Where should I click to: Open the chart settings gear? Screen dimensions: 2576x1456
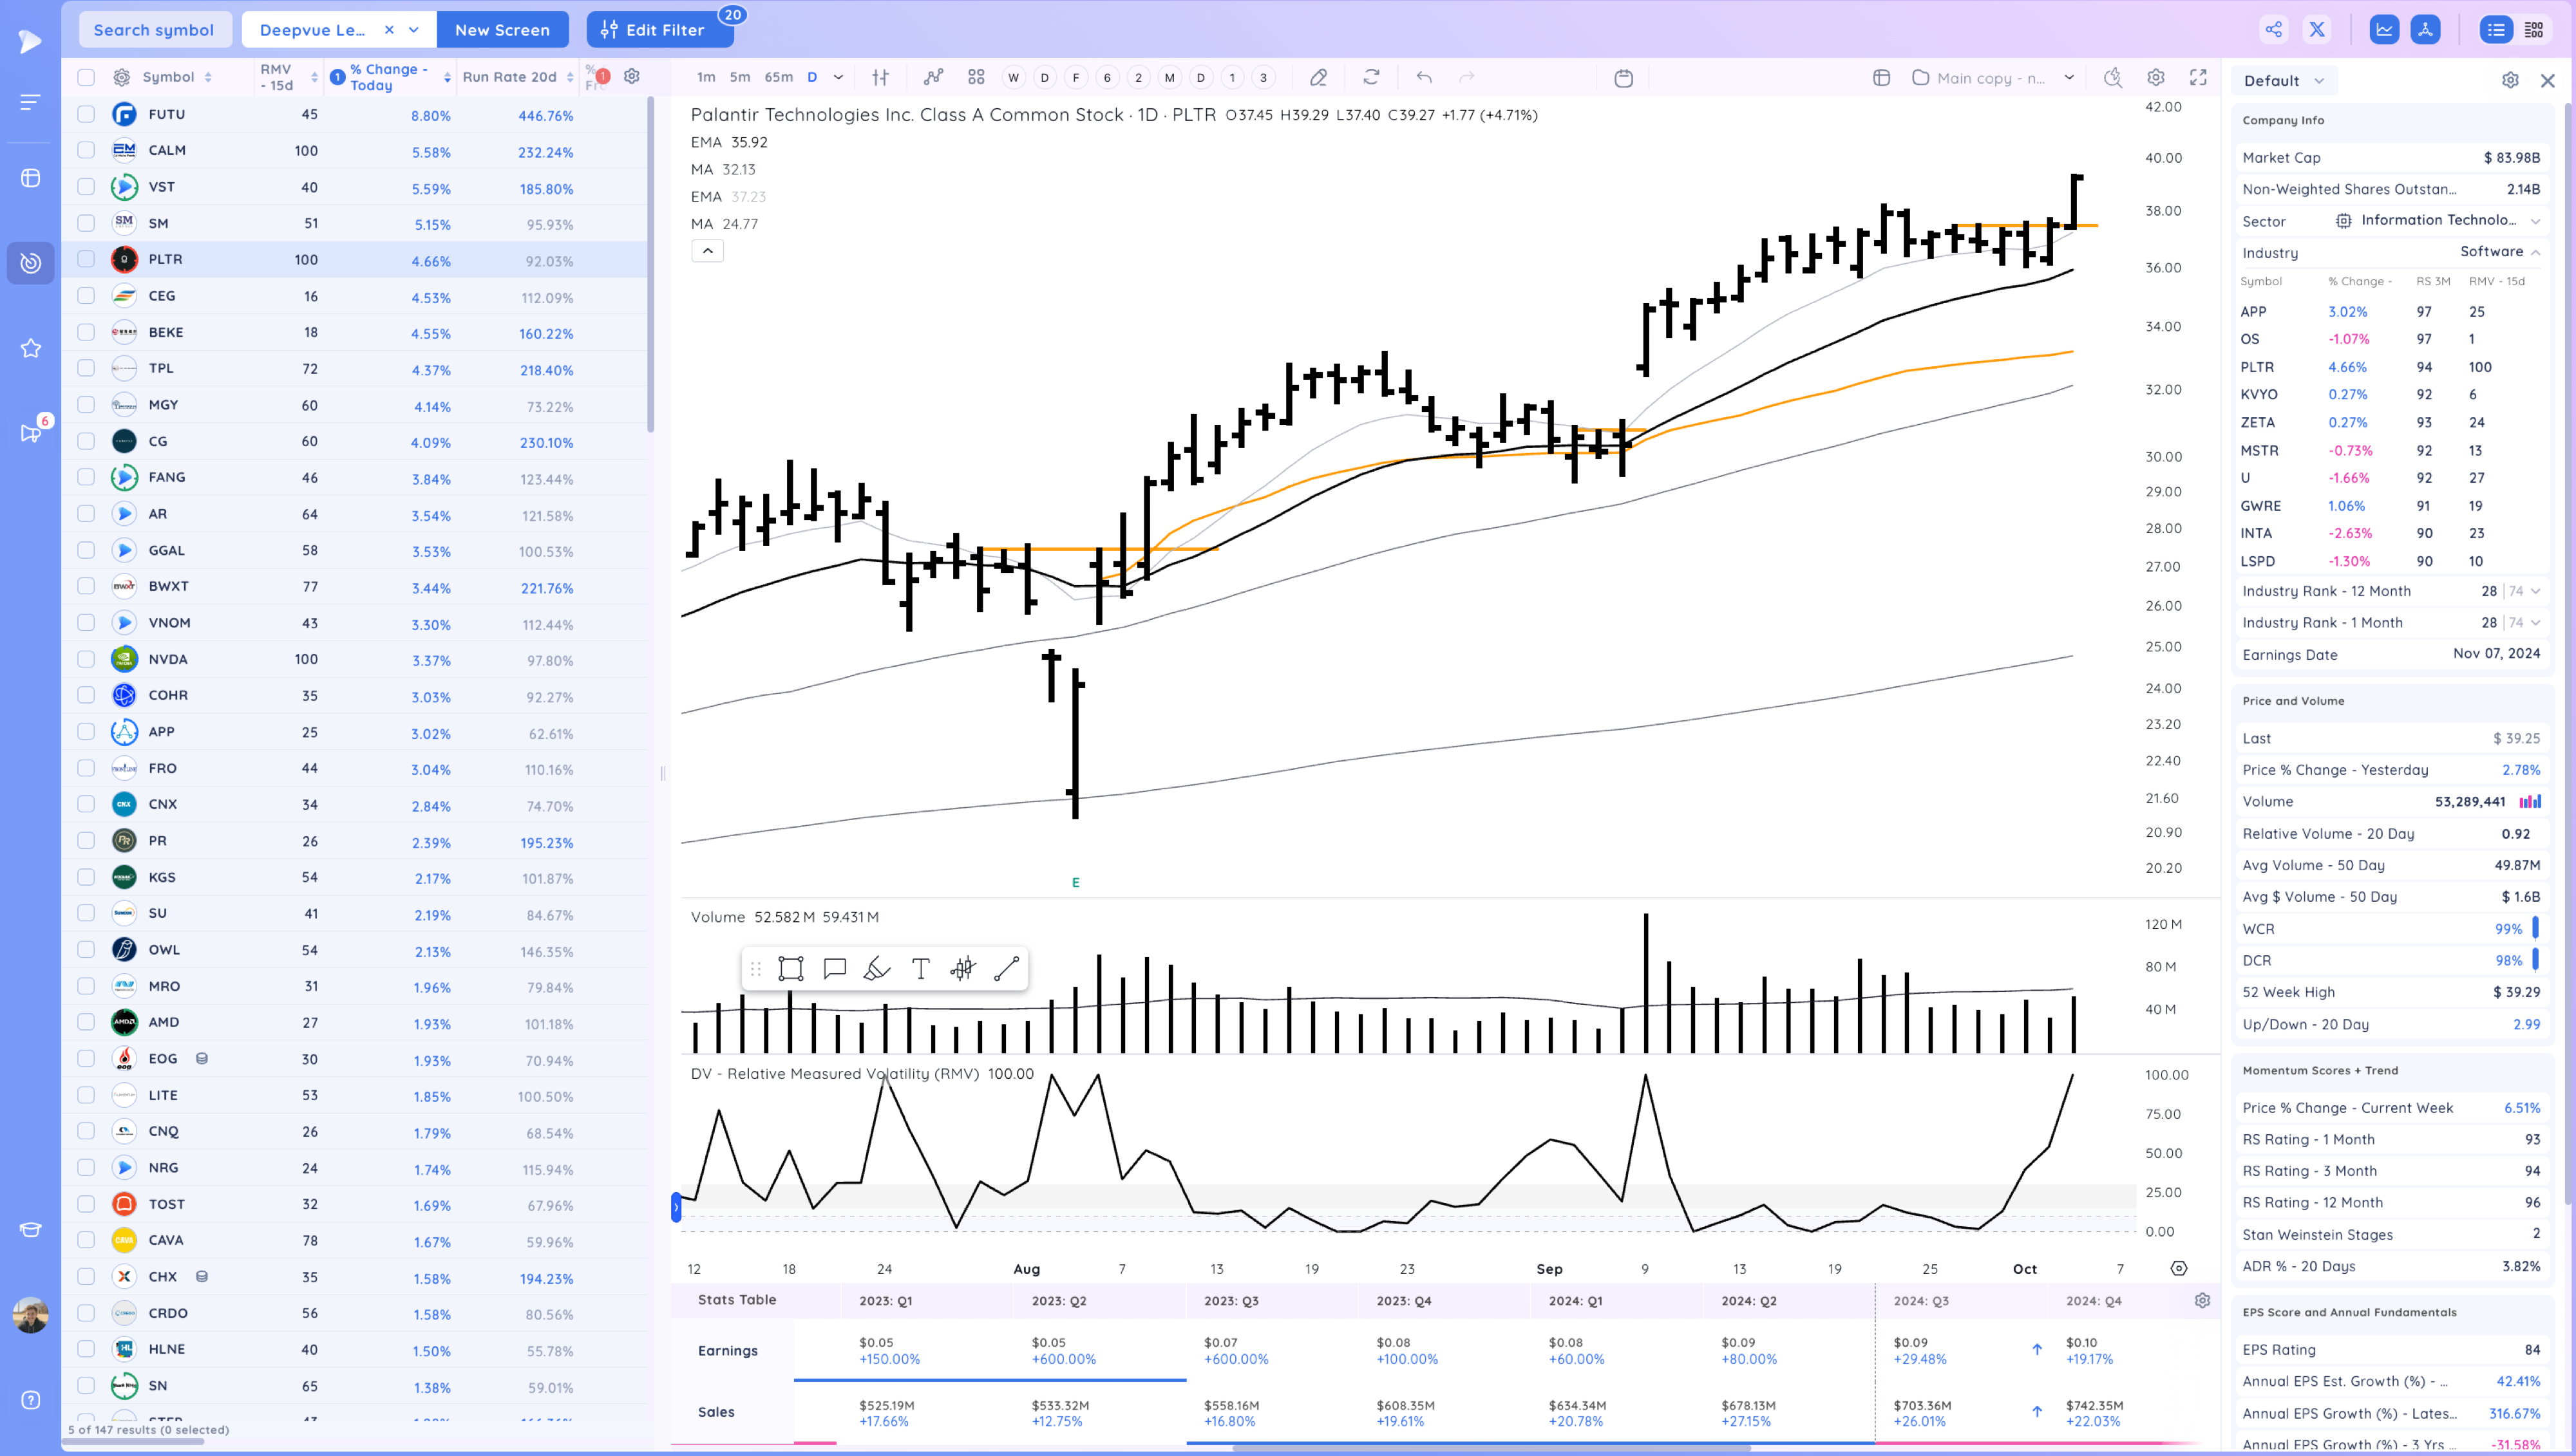(x=2156, y=77)
